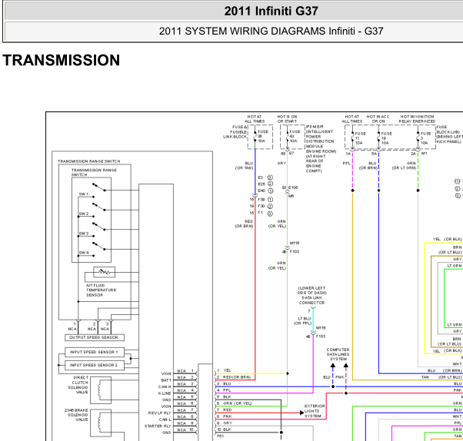This screenshot has width=463, height=441.
Task: Click the '2011 Infiniti G37' title
Action: [x=271, y=12]
